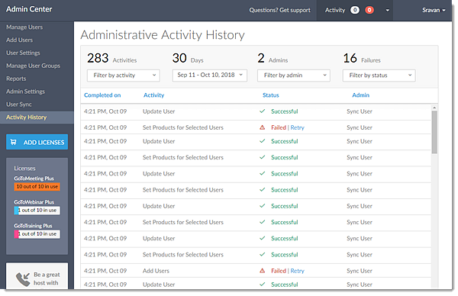Image resolution: width=458 pixels, height=296 pixels.
Task: Open User Settings in the sidebar
Action: click(23, 53)
